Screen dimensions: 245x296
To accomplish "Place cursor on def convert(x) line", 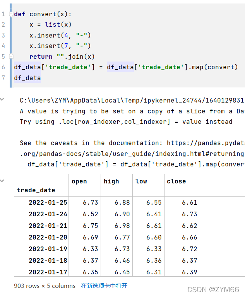I will 43,14.
